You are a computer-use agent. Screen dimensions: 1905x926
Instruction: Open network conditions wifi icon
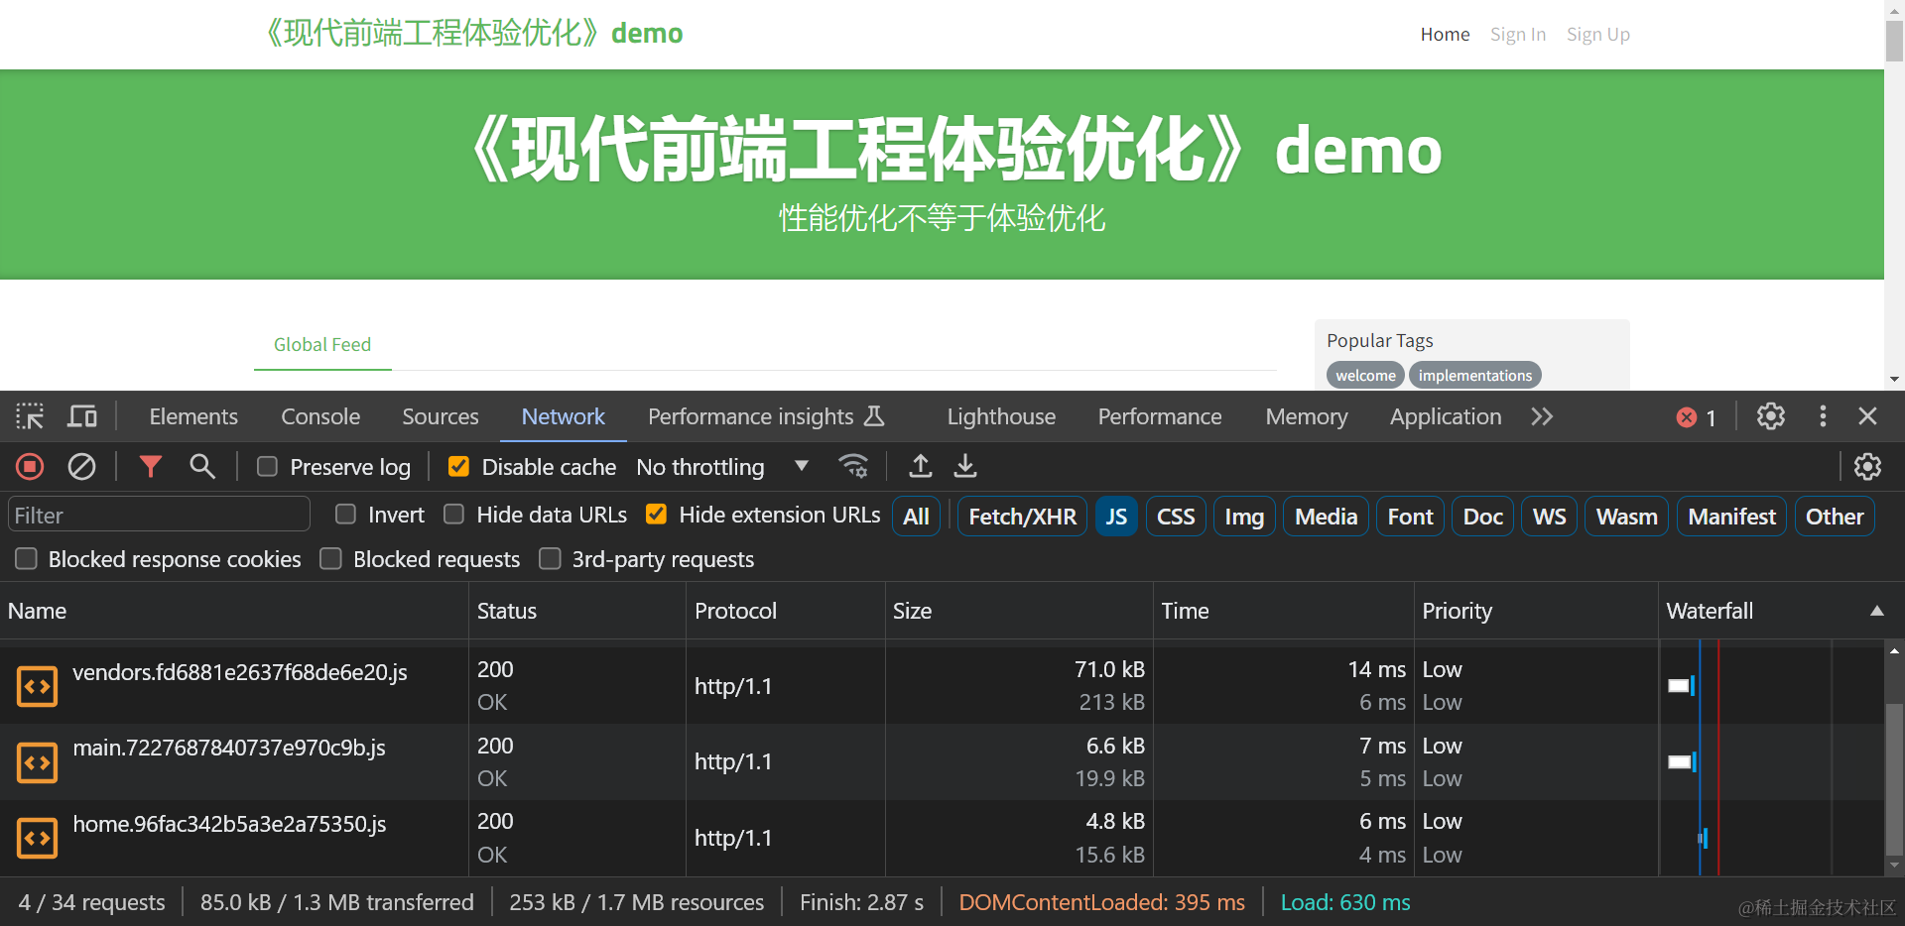853,466
